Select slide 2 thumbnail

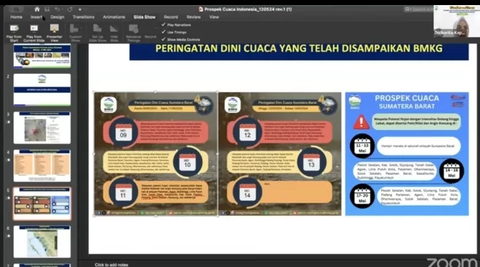tap(42, 89)
